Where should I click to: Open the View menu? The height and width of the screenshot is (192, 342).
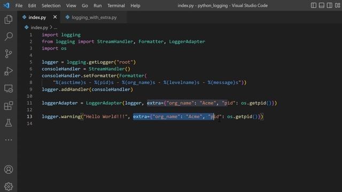[x=71, y=6]
